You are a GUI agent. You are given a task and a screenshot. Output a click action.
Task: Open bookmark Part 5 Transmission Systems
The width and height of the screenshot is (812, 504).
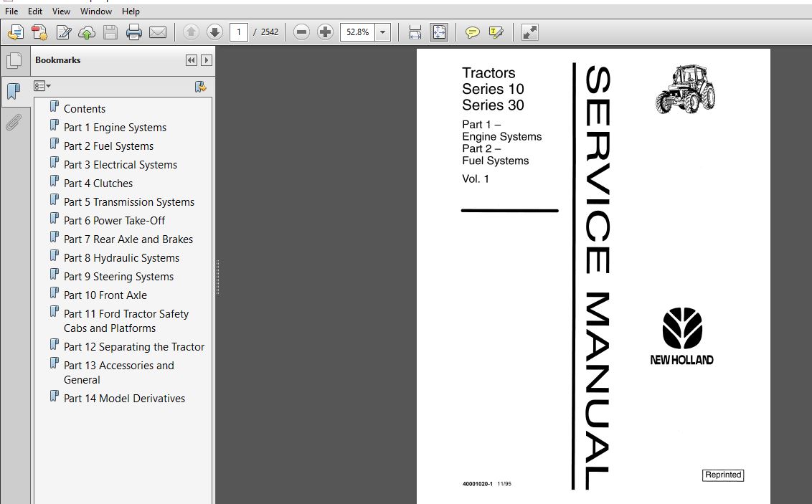pyautogui.click(x=129, y=201)
